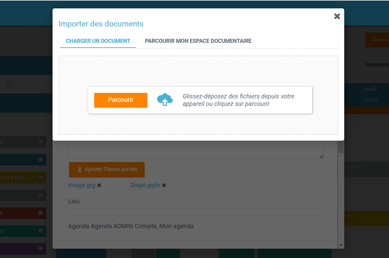Remove the Diapo.pptx attachment
This screenshot has height=258, width=389.
pos(164,185)
